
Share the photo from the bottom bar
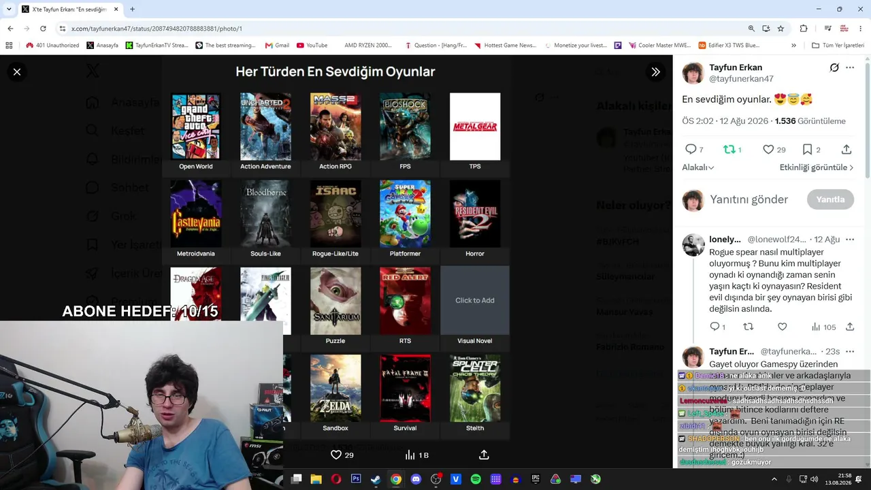click(x=484, y=455)
